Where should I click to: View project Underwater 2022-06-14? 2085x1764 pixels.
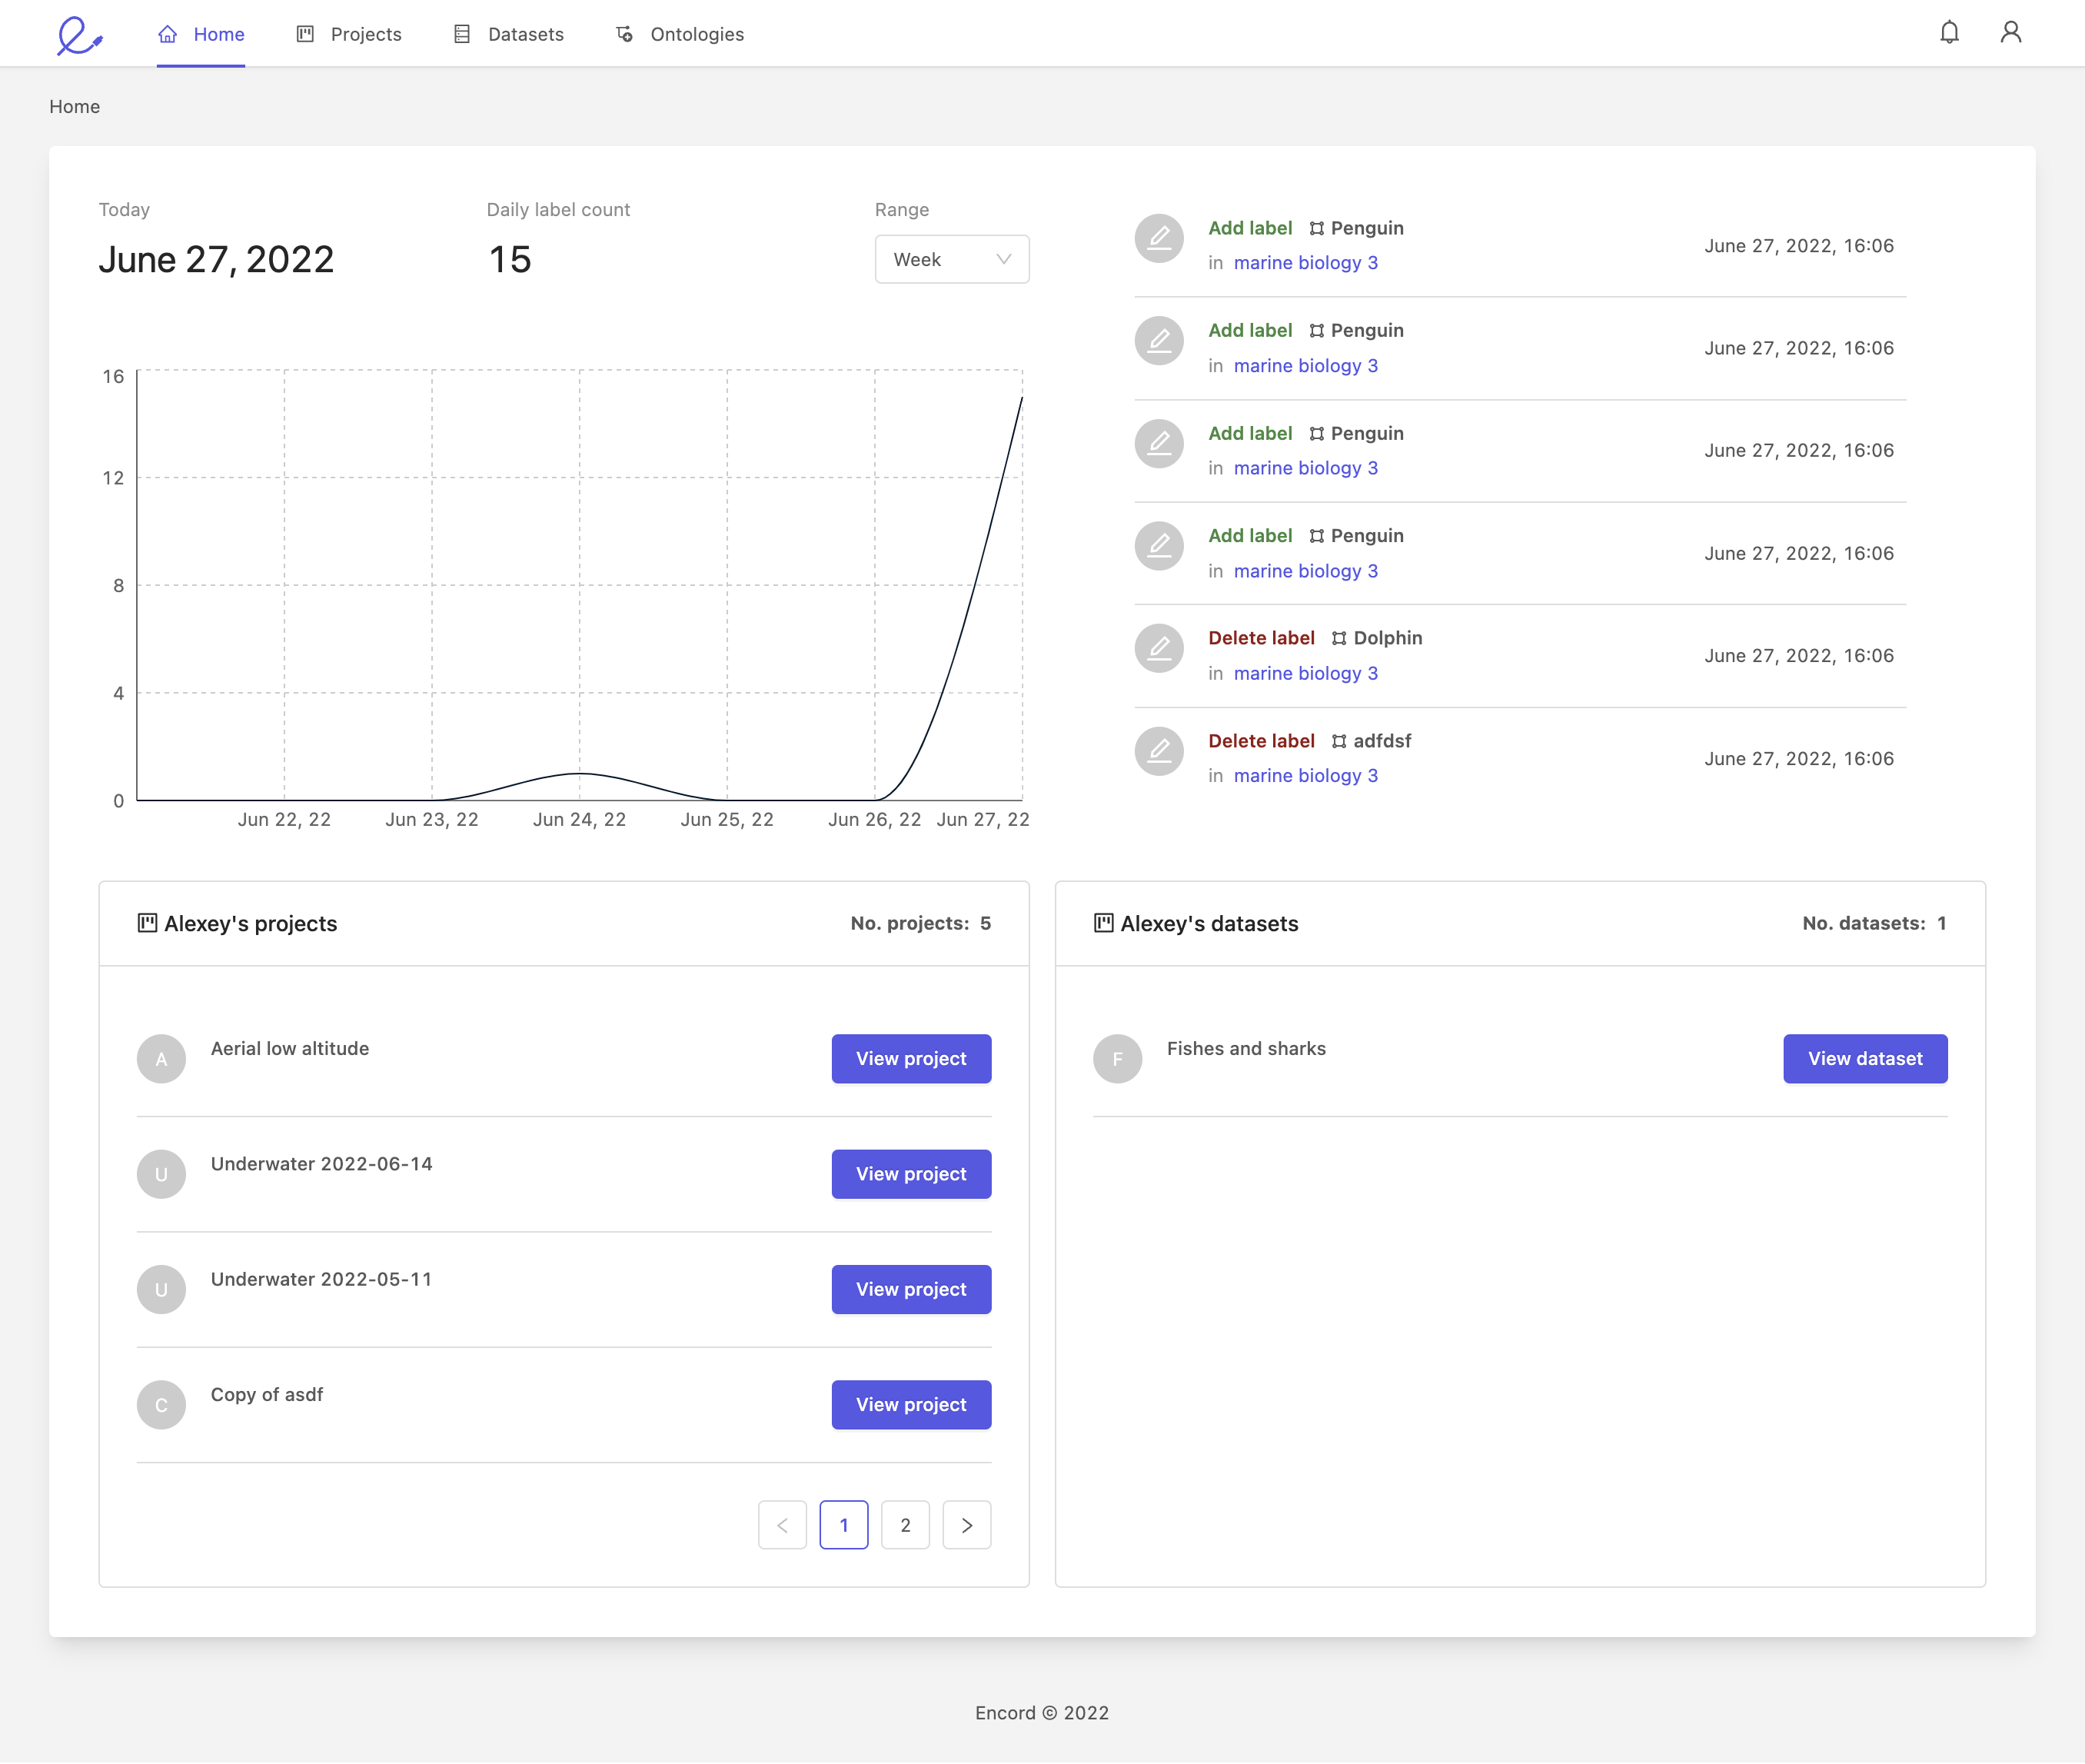click(909, 1174)
